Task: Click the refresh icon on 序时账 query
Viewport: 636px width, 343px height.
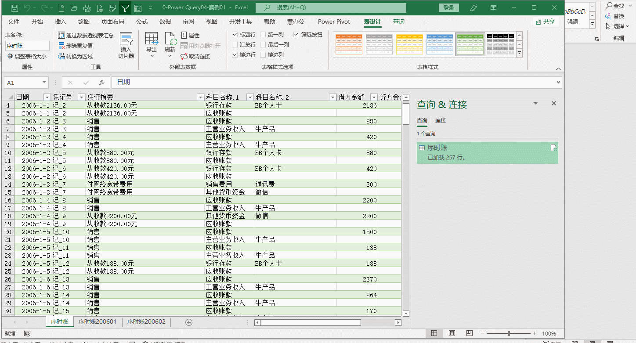Action: (554, 148)
